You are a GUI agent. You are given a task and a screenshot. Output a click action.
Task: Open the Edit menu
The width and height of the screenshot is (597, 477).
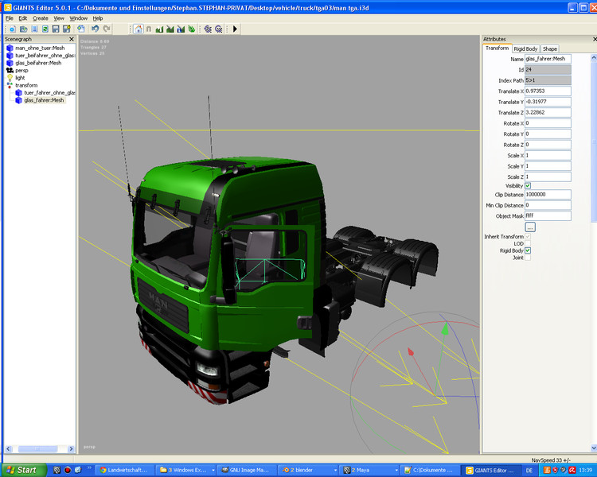tap(23, 18)
